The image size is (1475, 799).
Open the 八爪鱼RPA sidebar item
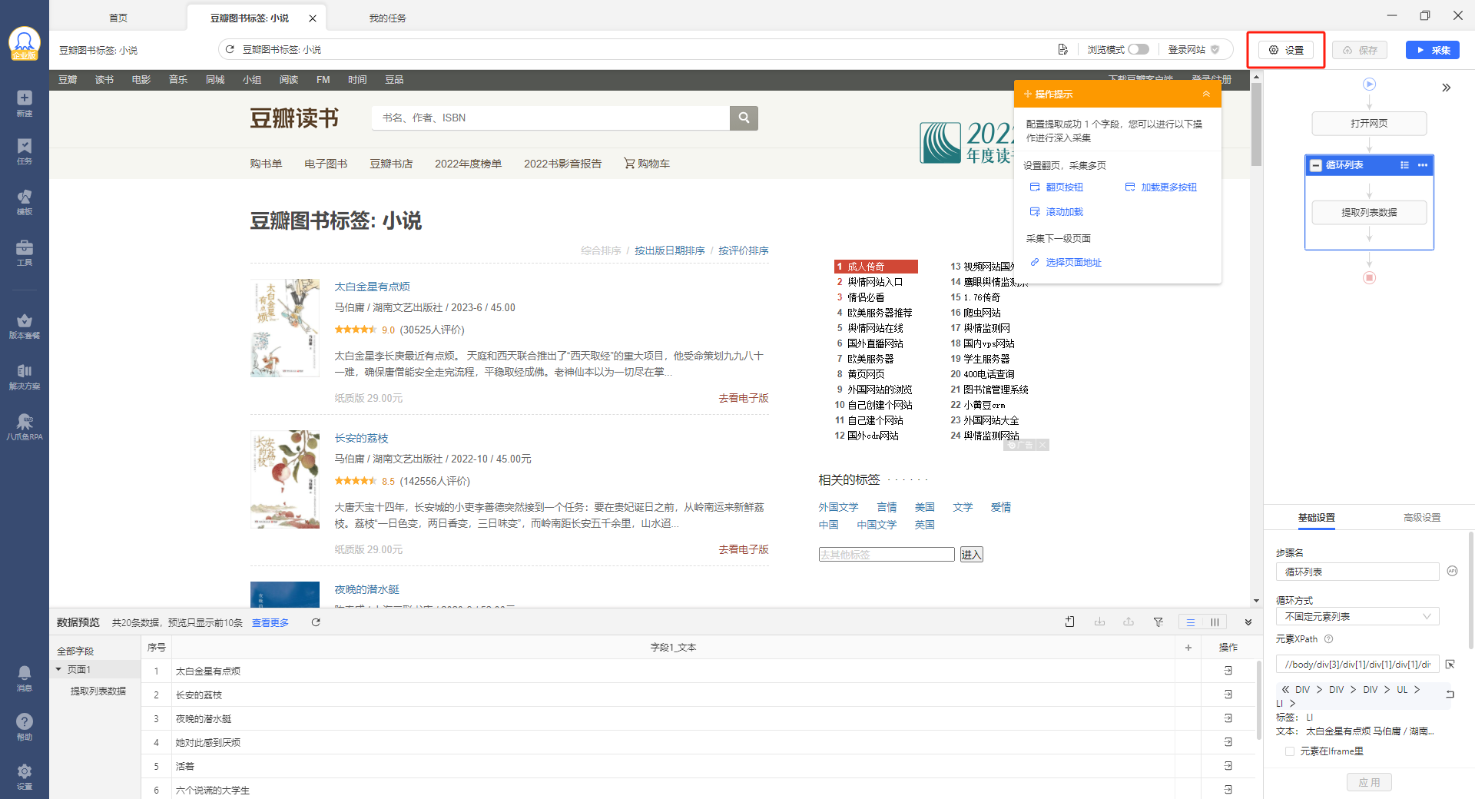tap(25, 427)
